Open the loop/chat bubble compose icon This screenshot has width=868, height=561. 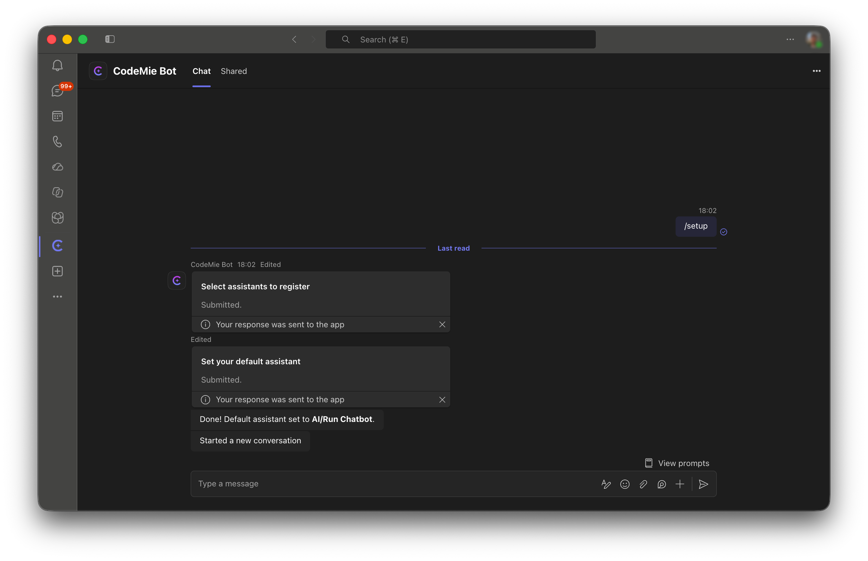pyautogui.click(x=661, y=484)
